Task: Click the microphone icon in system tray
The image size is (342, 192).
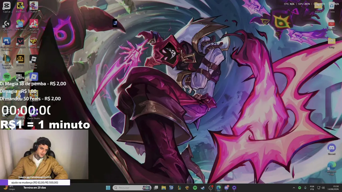Action: tap(305, 188)
